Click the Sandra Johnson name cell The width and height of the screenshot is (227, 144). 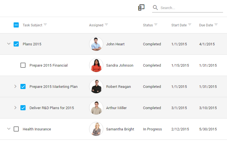119,65
